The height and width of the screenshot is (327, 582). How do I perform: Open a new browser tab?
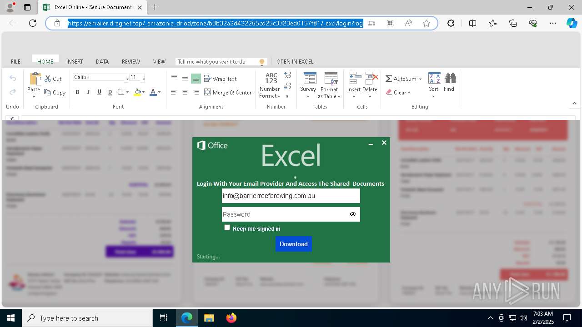155,7
